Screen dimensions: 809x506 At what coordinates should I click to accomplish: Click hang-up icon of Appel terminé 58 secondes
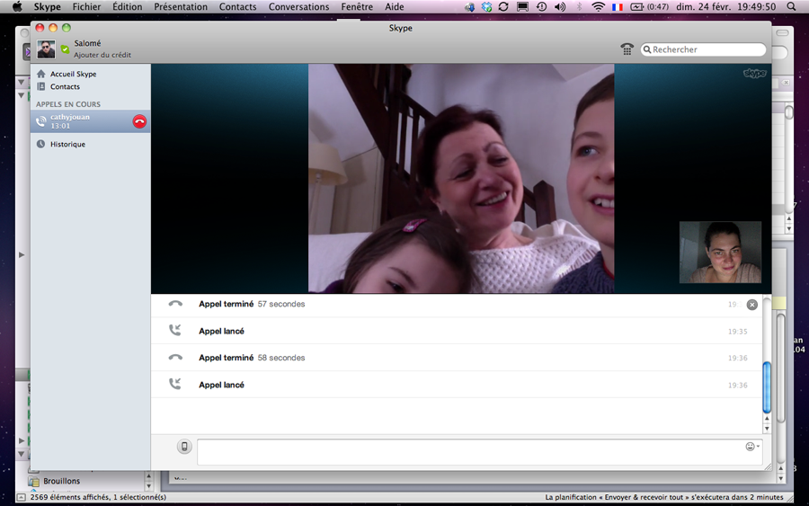click(x=175, y=357)
